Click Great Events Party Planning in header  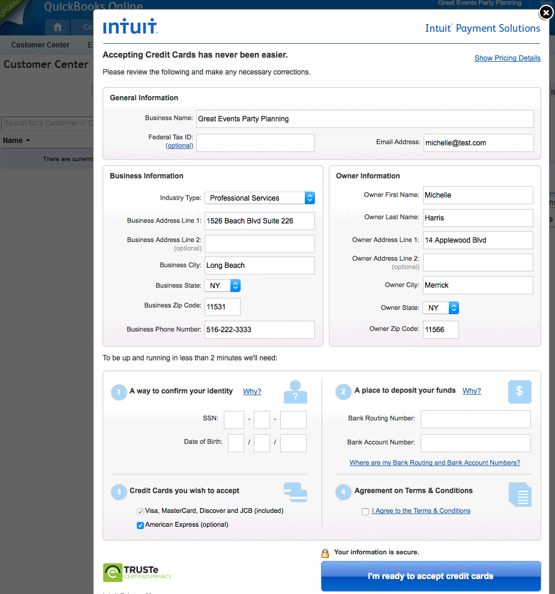point(480,3)
